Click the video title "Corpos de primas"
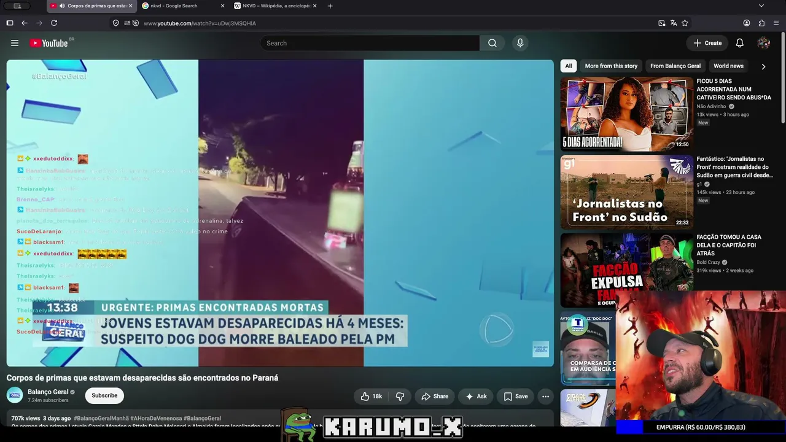786x442 pixels. click(x=142, y=378)
